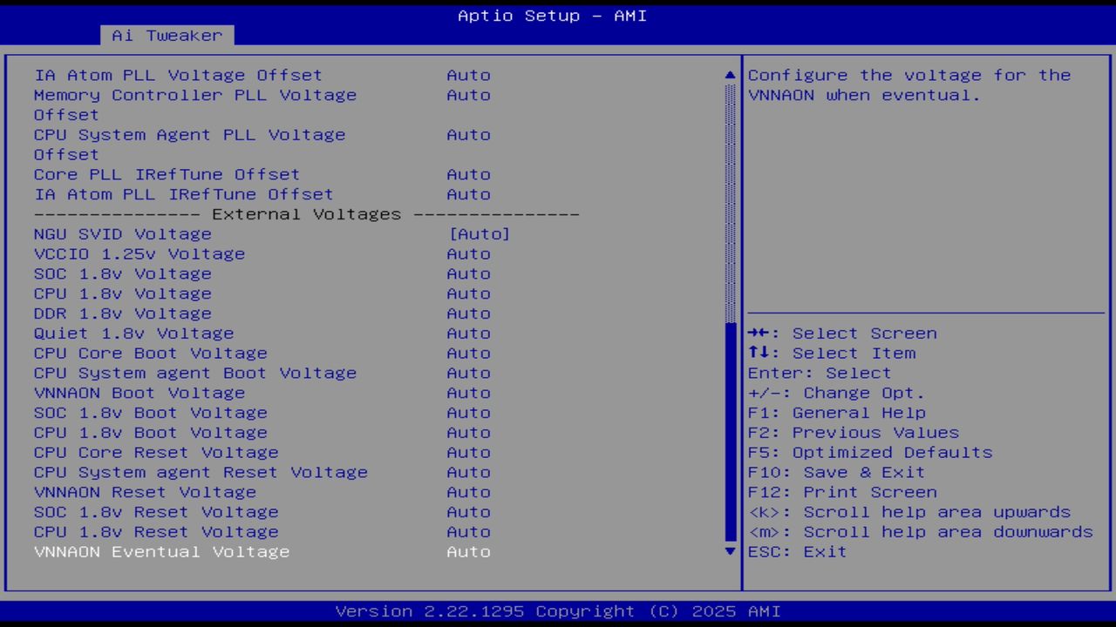The height and width of the screenshot is (627, 1116).
Task: Select the Core PLL IRefTune Offset item
Action: click(166, 174)
